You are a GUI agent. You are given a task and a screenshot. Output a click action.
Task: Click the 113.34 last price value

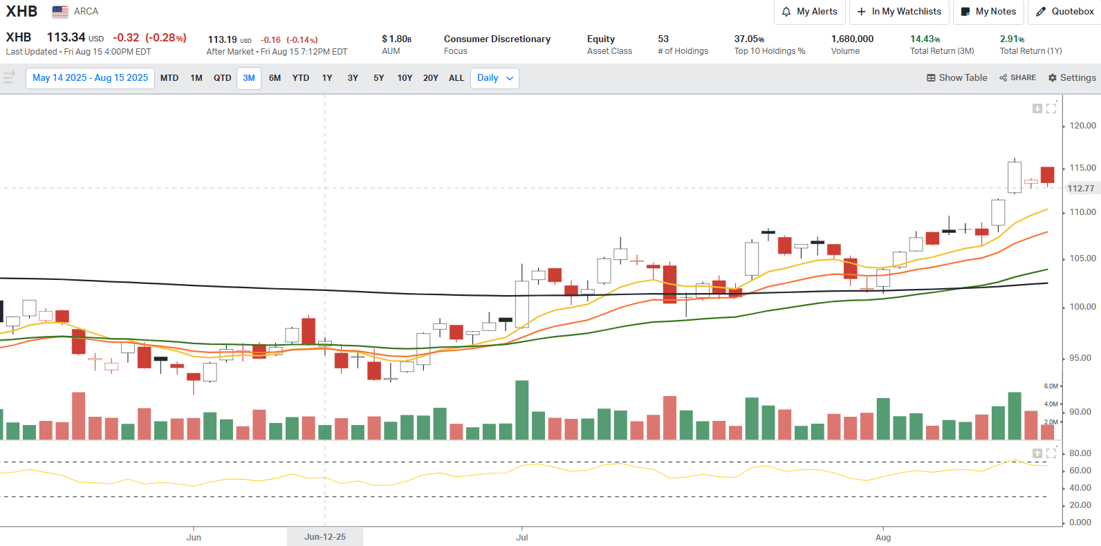click(66, 37)
